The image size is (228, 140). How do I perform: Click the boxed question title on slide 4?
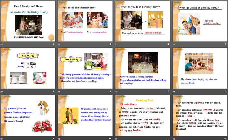200,8
